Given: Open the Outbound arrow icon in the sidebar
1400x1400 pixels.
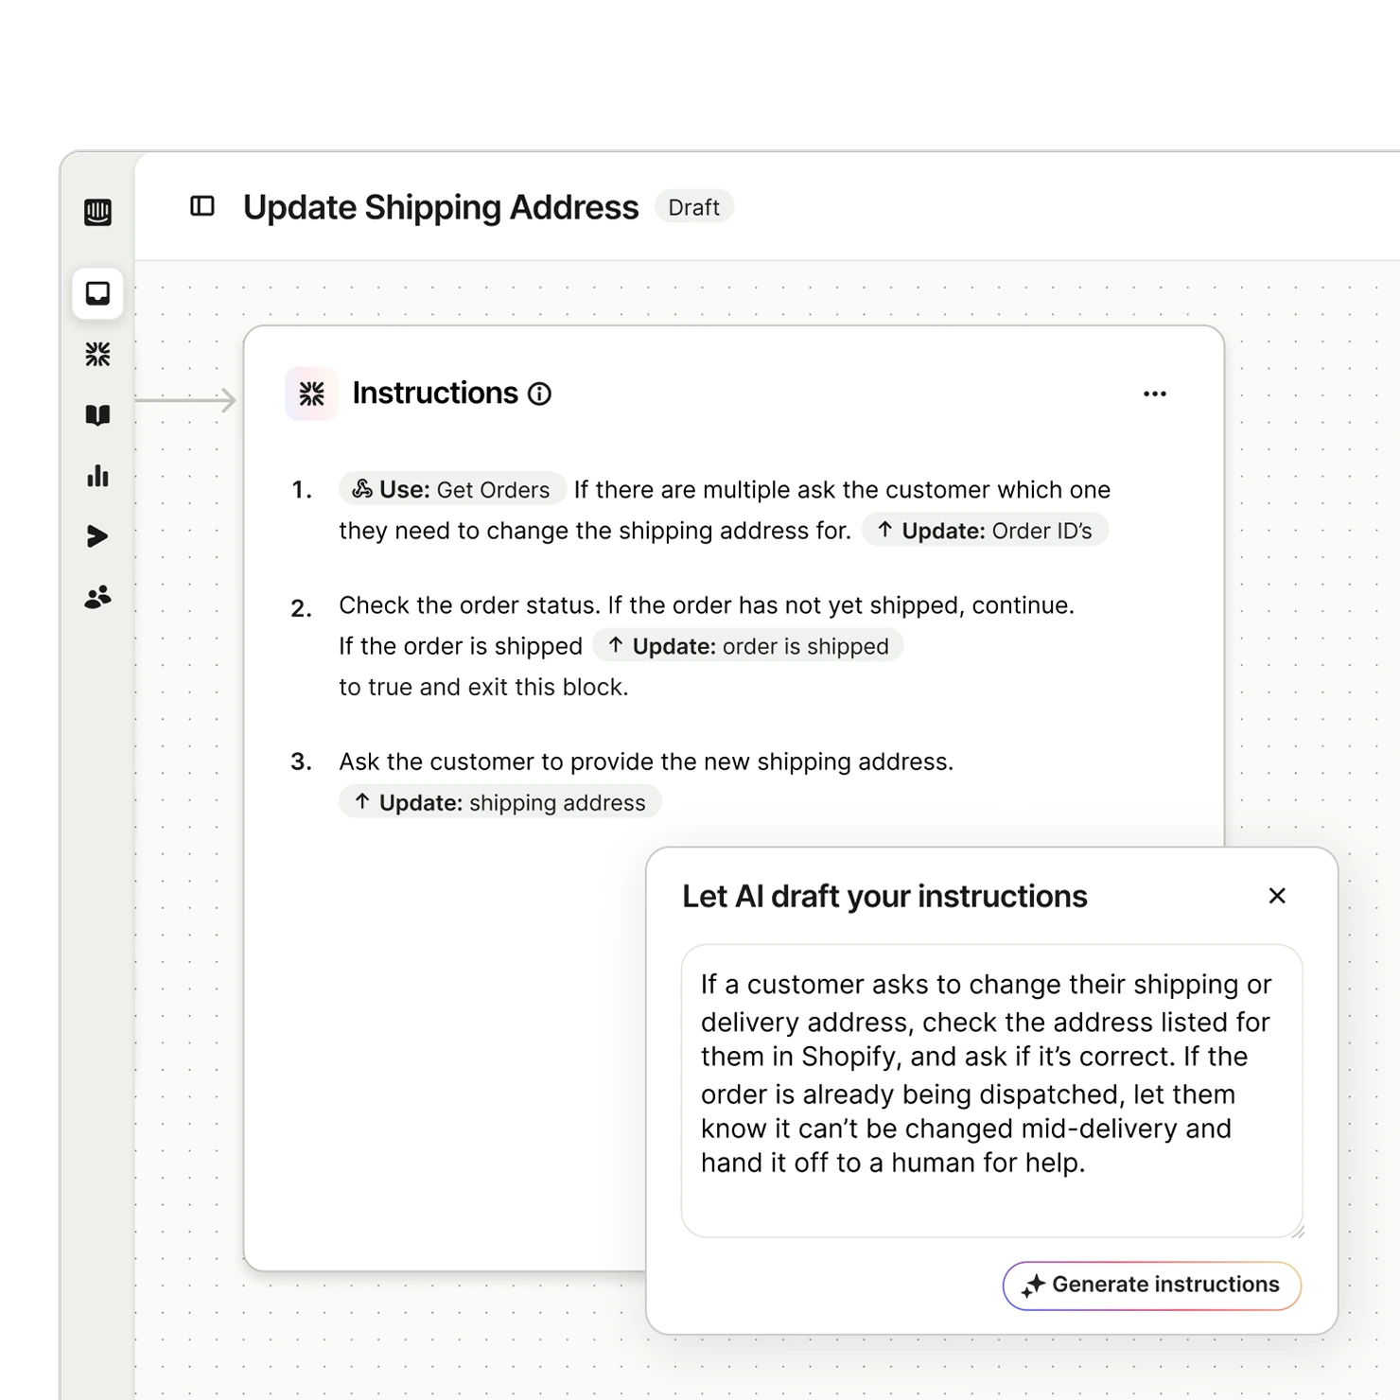Looking at the screenshot, I should [x=97, y=536].
